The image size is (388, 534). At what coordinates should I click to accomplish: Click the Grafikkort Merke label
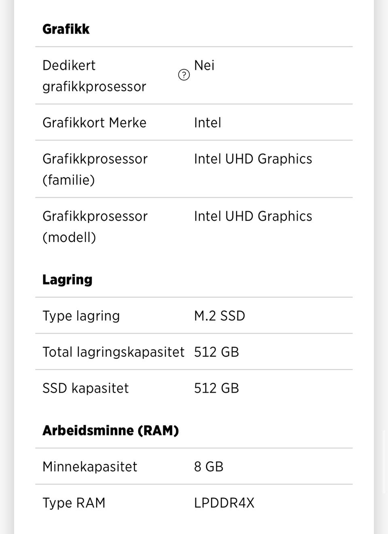[x=95, y=122]
